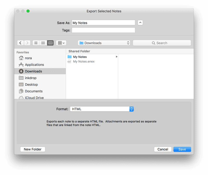
Task: Open the item grouping options icon
Action: tap(61, 43)
